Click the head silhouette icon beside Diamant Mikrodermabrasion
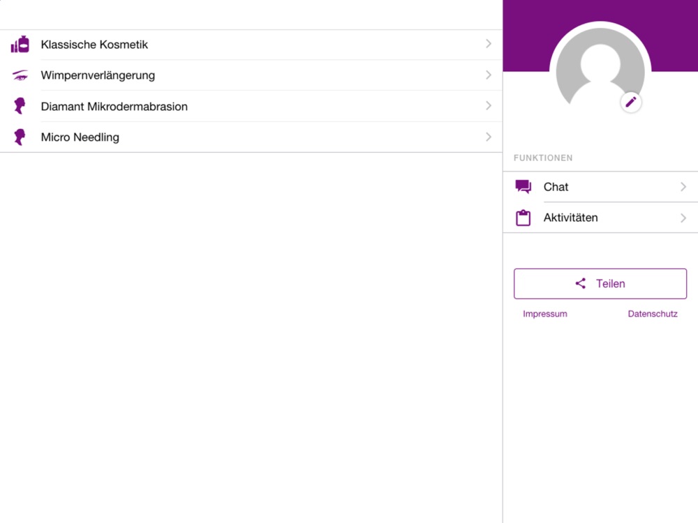 point(20,106)
